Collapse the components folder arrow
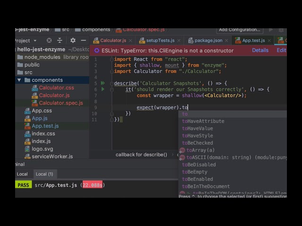Viewport: 302px width, 226px height. [19, 80]
